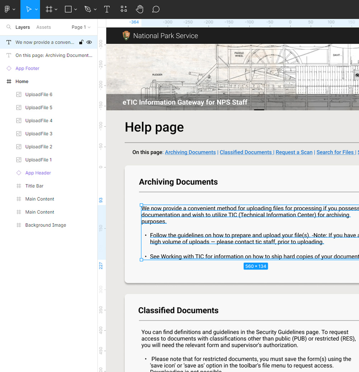Select the UploadFile 4 layer
The image size is (359, 372).
(x=48, y=120)
